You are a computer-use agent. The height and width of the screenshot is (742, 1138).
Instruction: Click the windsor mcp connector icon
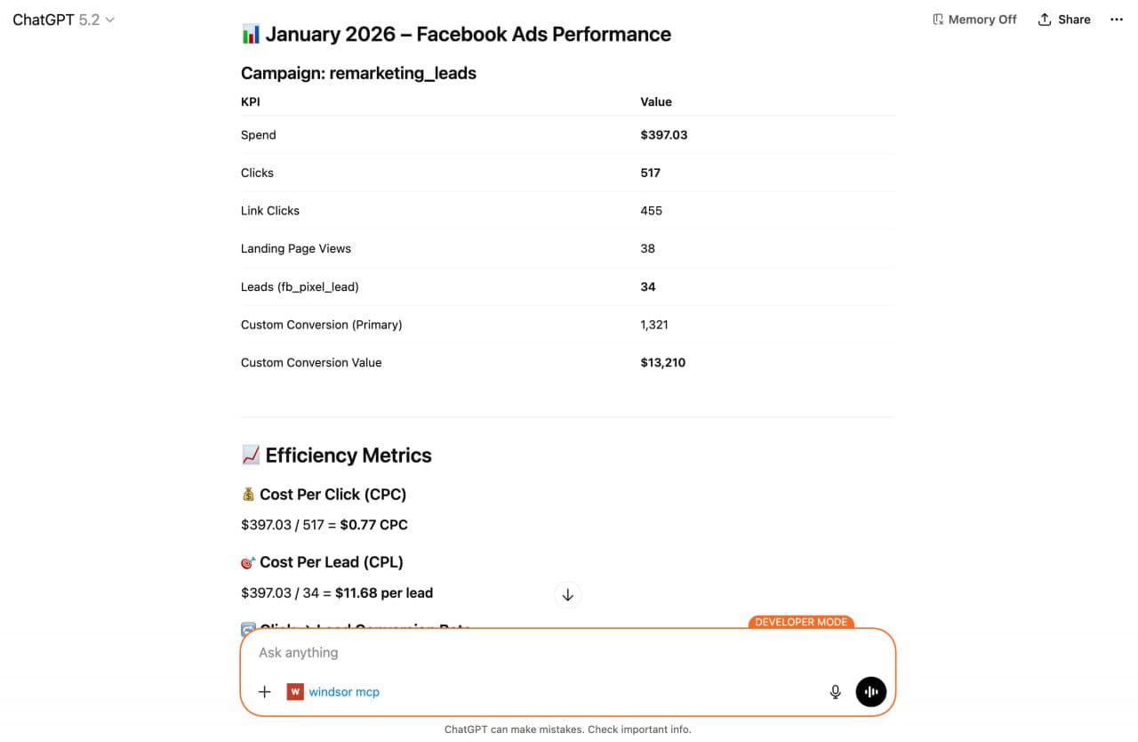[295, 691]
